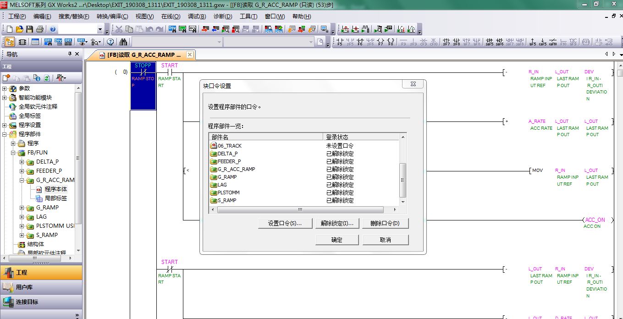Collapse the FB/FUN tree node
The width and height of the screenshot is (623, 319).
tap(13, 153)
